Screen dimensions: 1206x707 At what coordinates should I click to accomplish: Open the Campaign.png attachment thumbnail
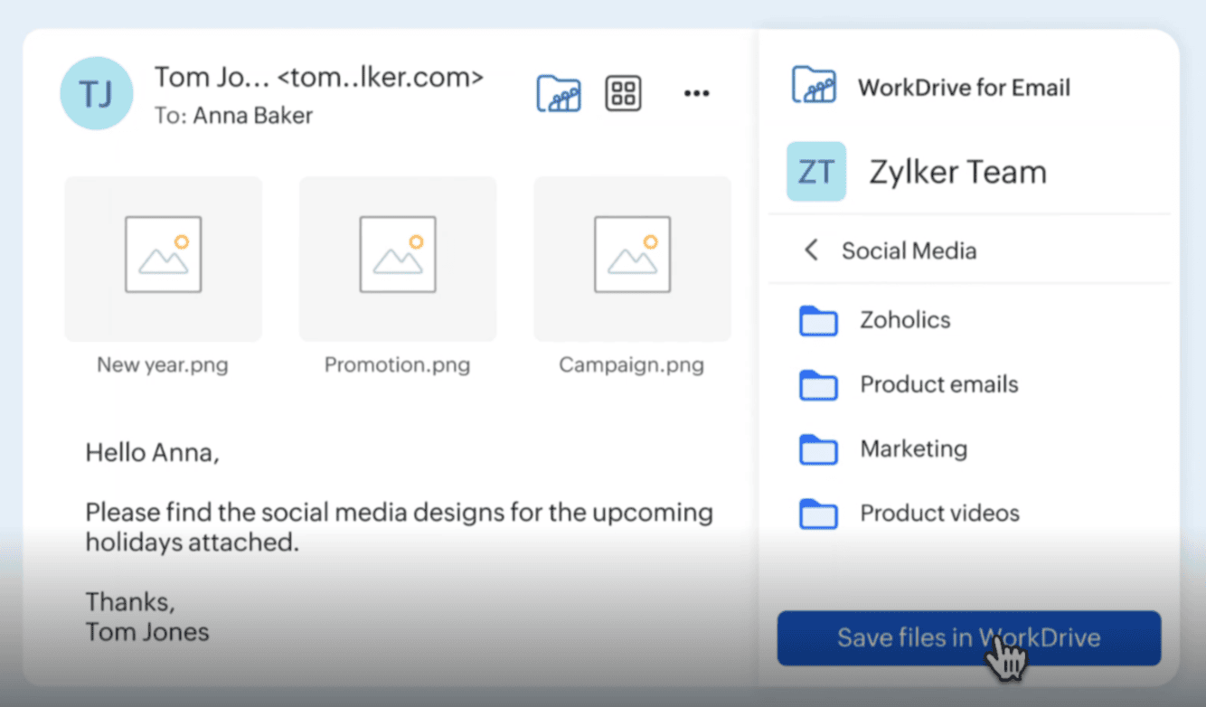[632, 259]
